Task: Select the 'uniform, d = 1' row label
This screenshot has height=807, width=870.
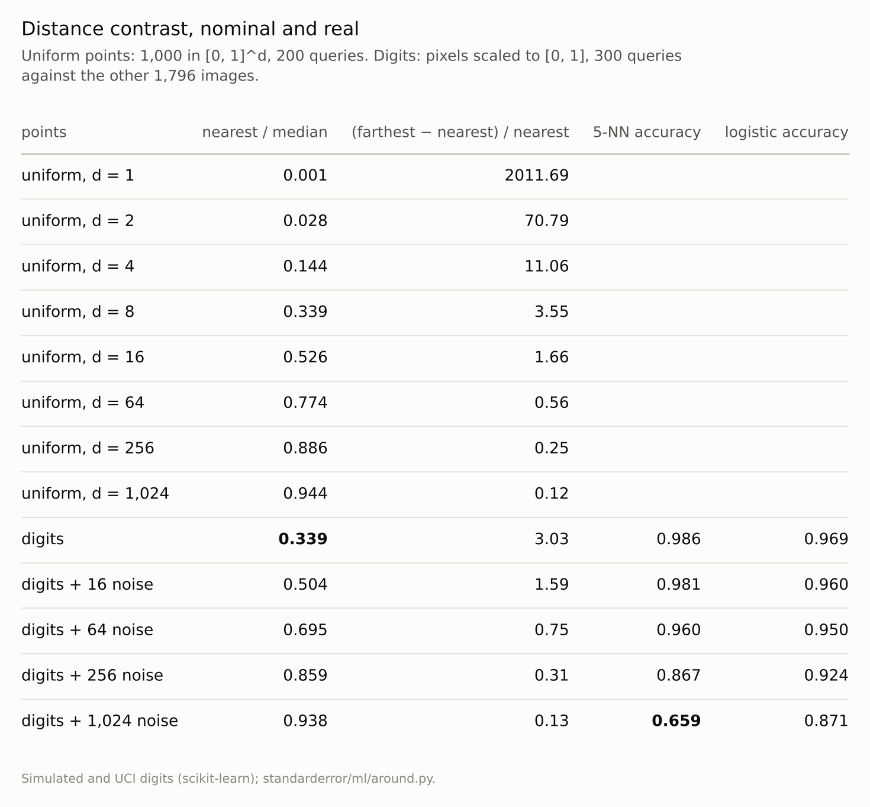Action: coord(78,176)
